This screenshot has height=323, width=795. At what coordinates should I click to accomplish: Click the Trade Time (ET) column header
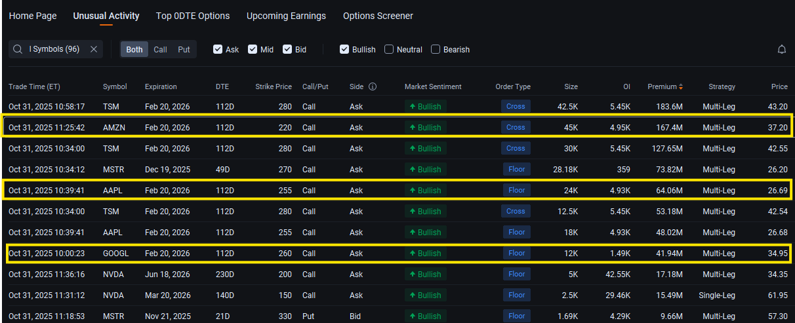click(x=35, y=86)
